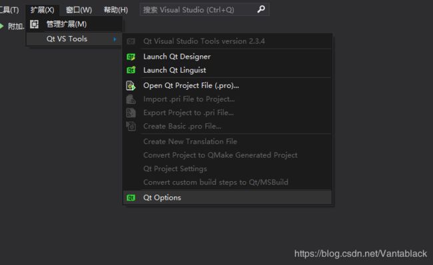Screen dimensions: 433x265
Task: Click Qt Visual Studio Tools version 2.3.4
Action: pyautogui.click(x=227, y=41)
